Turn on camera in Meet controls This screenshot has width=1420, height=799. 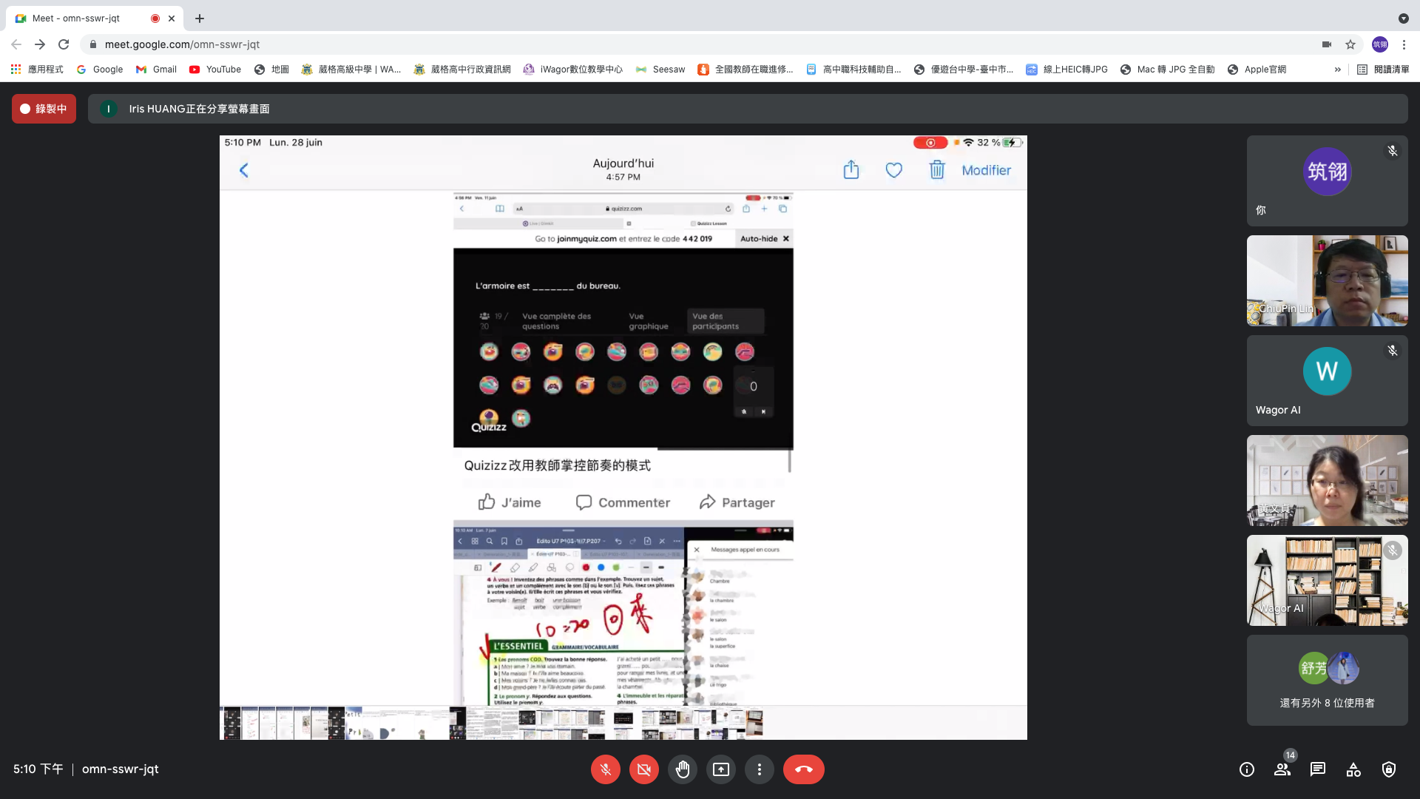(643, 769)
